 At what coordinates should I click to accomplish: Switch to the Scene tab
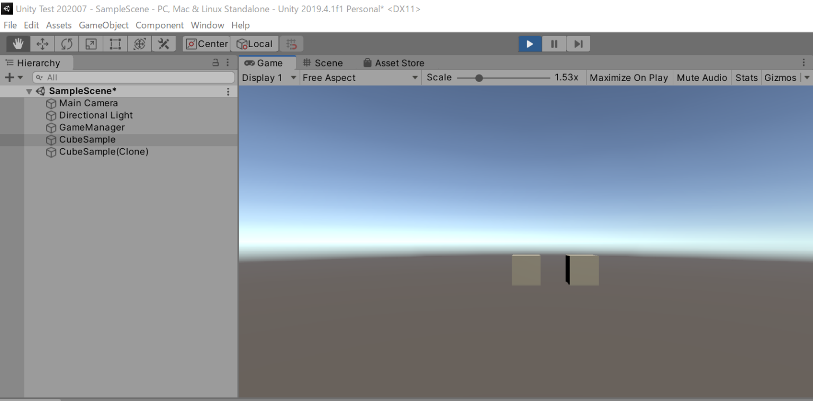323,62
